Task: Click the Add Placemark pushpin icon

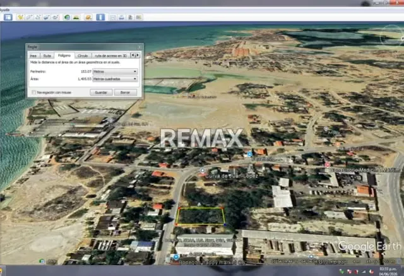Action: 20,17
